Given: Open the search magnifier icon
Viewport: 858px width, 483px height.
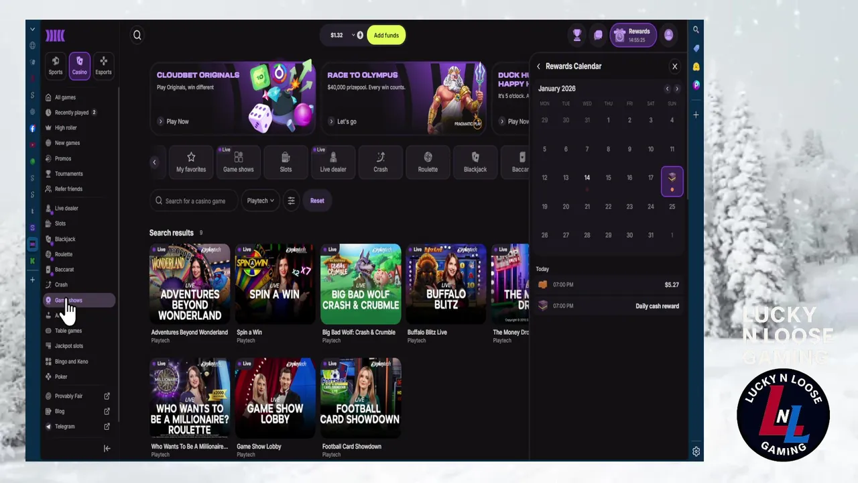Looking at the screenshot, I should pyautogui.click(x=137, y=36).
